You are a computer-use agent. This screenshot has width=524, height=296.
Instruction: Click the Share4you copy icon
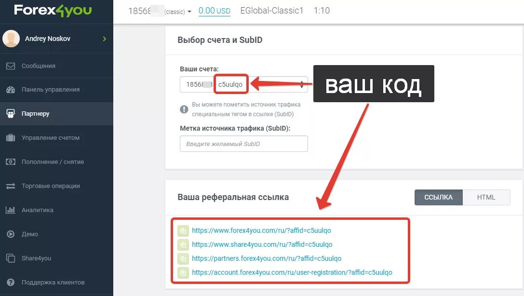pos(11,258)
